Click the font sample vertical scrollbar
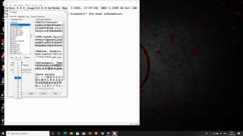243x136 pixels. point(63,54)
